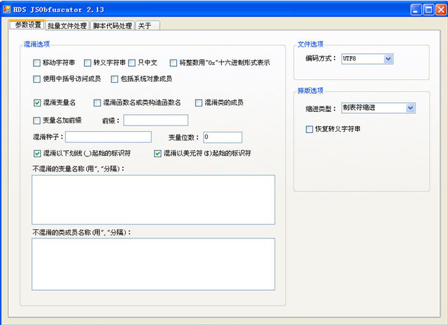Screen dimensions: 448x325
Task: Enable 混淆类的成员 checkbox
Action: tap(199, 103)
